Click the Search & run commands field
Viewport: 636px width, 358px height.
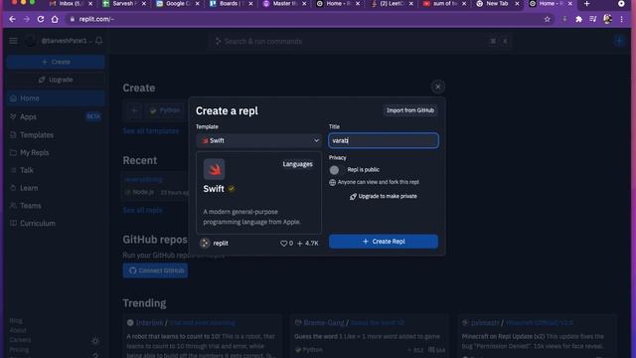point(359,42)
